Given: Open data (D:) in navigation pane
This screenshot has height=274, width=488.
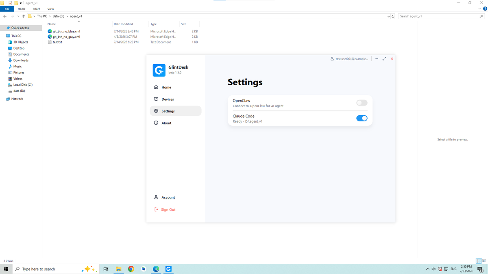Looking at the screenshot, I should click(x=19, y=91).
